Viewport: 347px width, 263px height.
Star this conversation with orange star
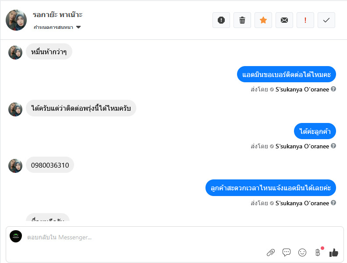tap(263, 20)
